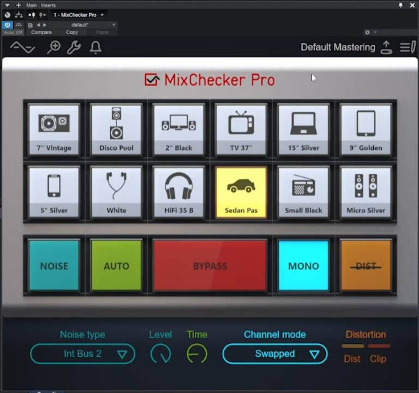Choose the 2" Black desktop speakers
The width and height of the screenshot is (419, 393).
point(179,130)
